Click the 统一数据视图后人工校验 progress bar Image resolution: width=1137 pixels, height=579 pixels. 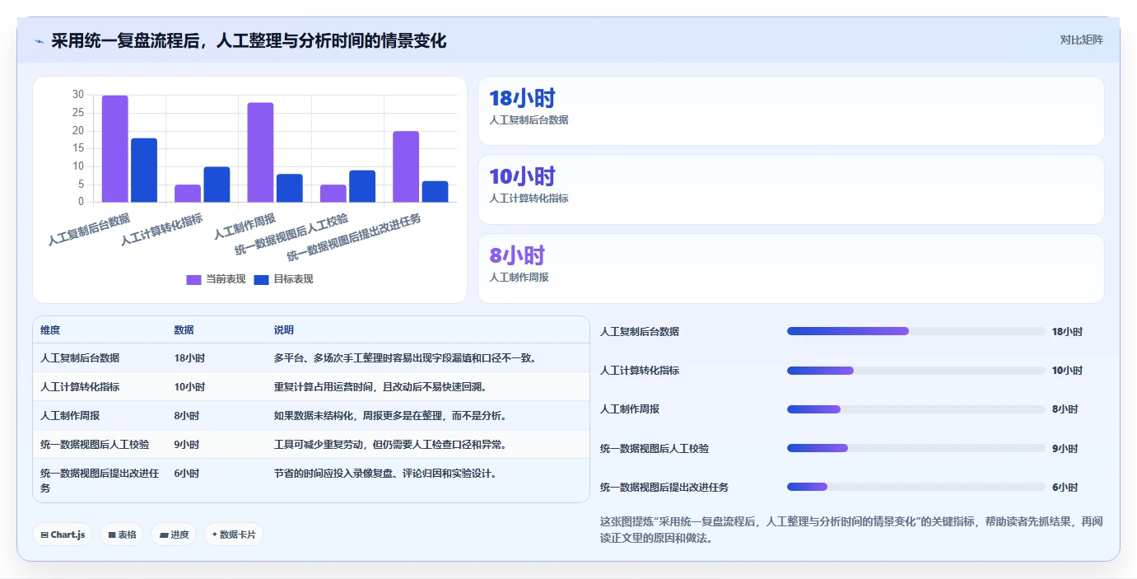[x=916, y=448]
